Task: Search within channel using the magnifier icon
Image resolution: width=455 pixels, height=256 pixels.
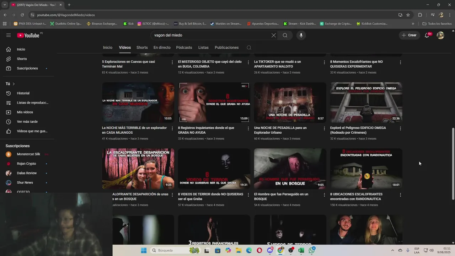Action: tap(249, 48)
